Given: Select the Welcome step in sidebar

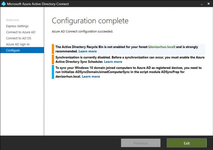Looking at the screenshot, I should 12,20.
